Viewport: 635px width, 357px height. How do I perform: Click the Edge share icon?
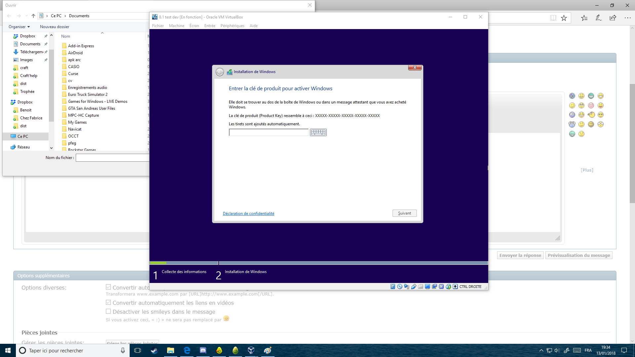pyautogui.click(x=613, y=18)
